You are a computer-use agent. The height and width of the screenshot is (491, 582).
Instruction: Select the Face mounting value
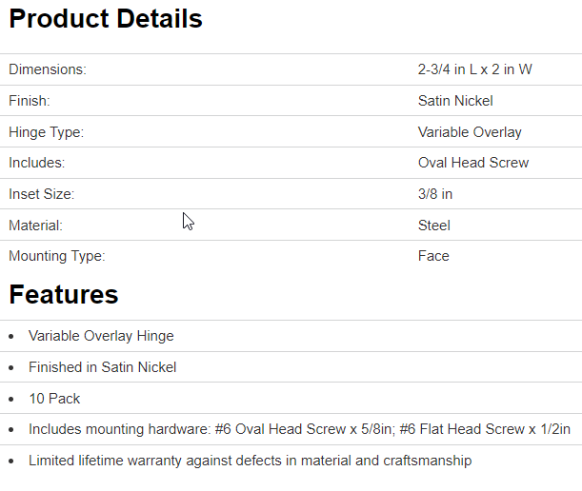433,256
